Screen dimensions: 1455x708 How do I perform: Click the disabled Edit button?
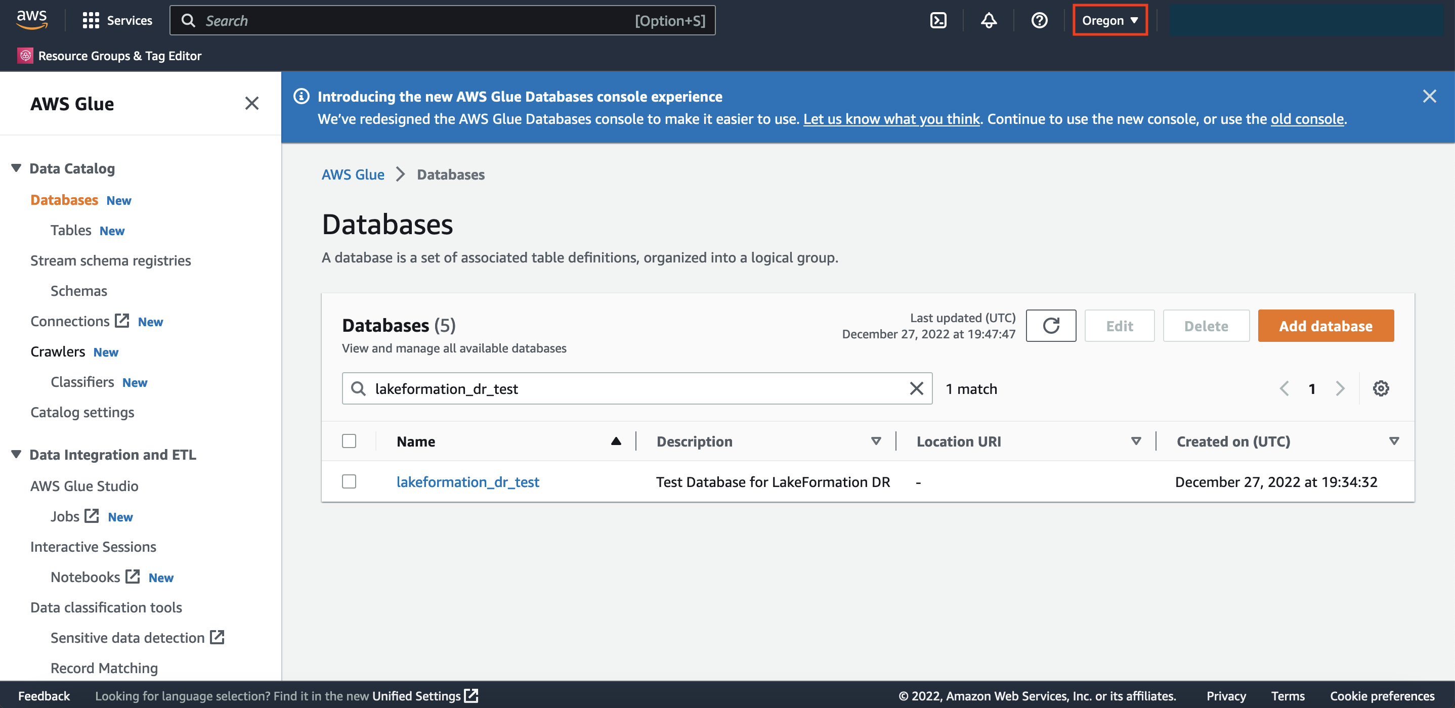[1119, 325]
